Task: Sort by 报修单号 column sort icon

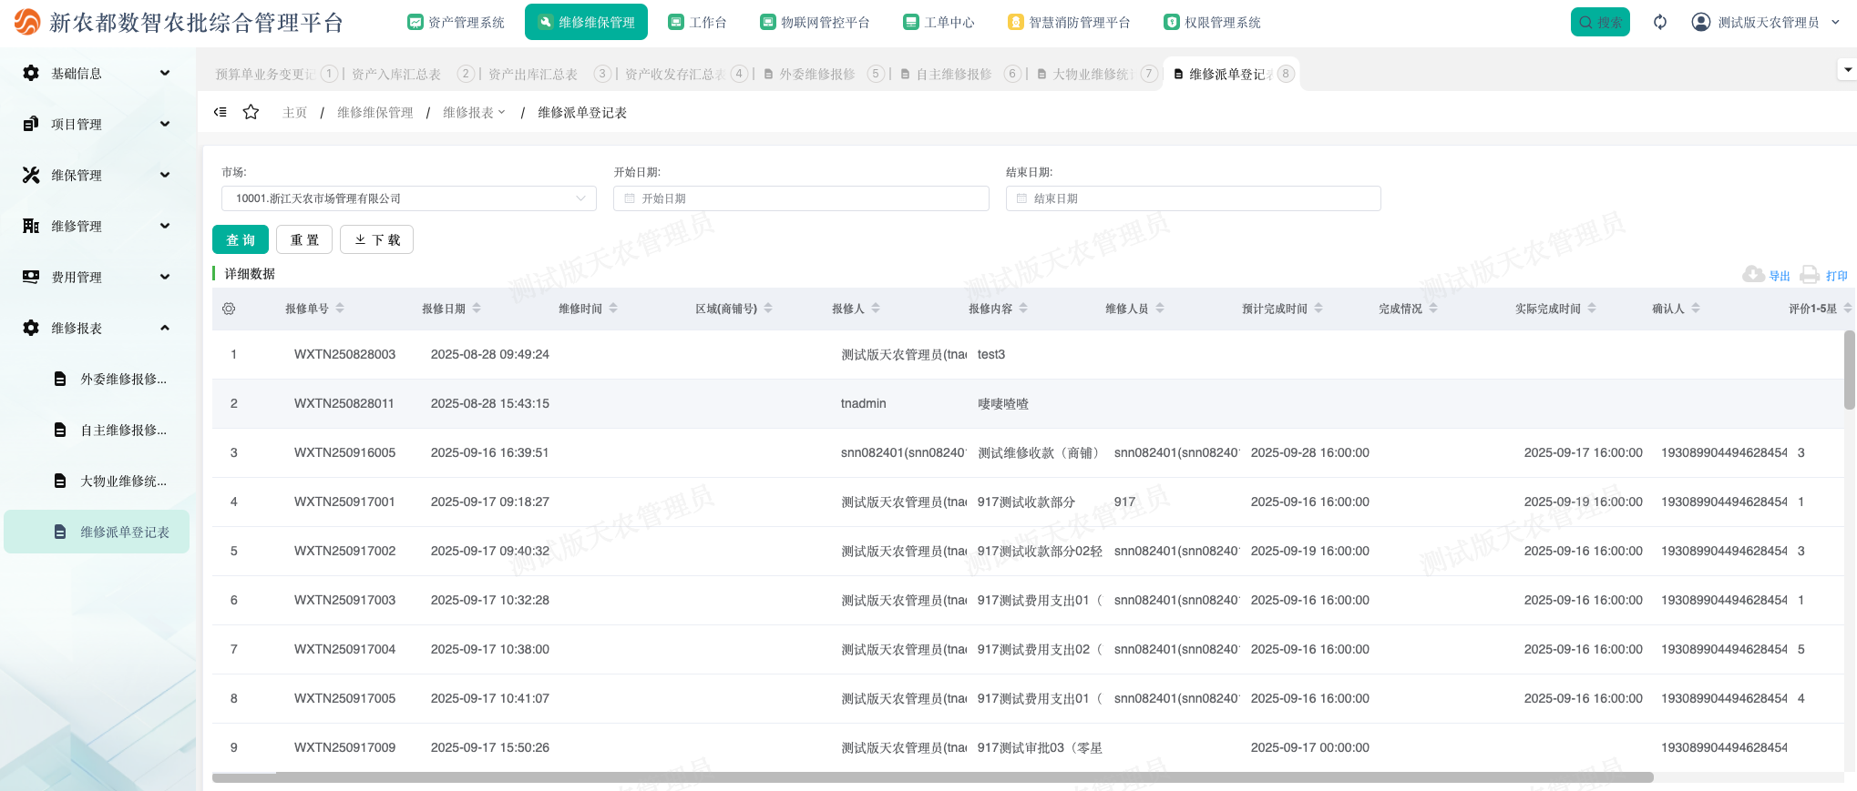Action: coord(340,309)
